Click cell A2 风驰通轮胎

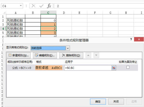tap(16, 20)
